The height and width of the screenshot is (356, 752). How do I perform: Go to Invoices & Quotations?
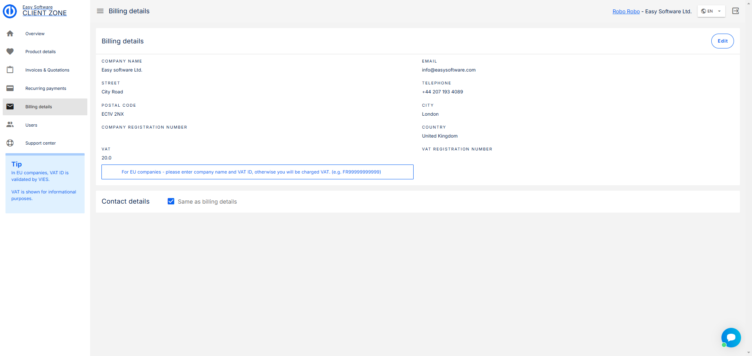coord(47,70)
